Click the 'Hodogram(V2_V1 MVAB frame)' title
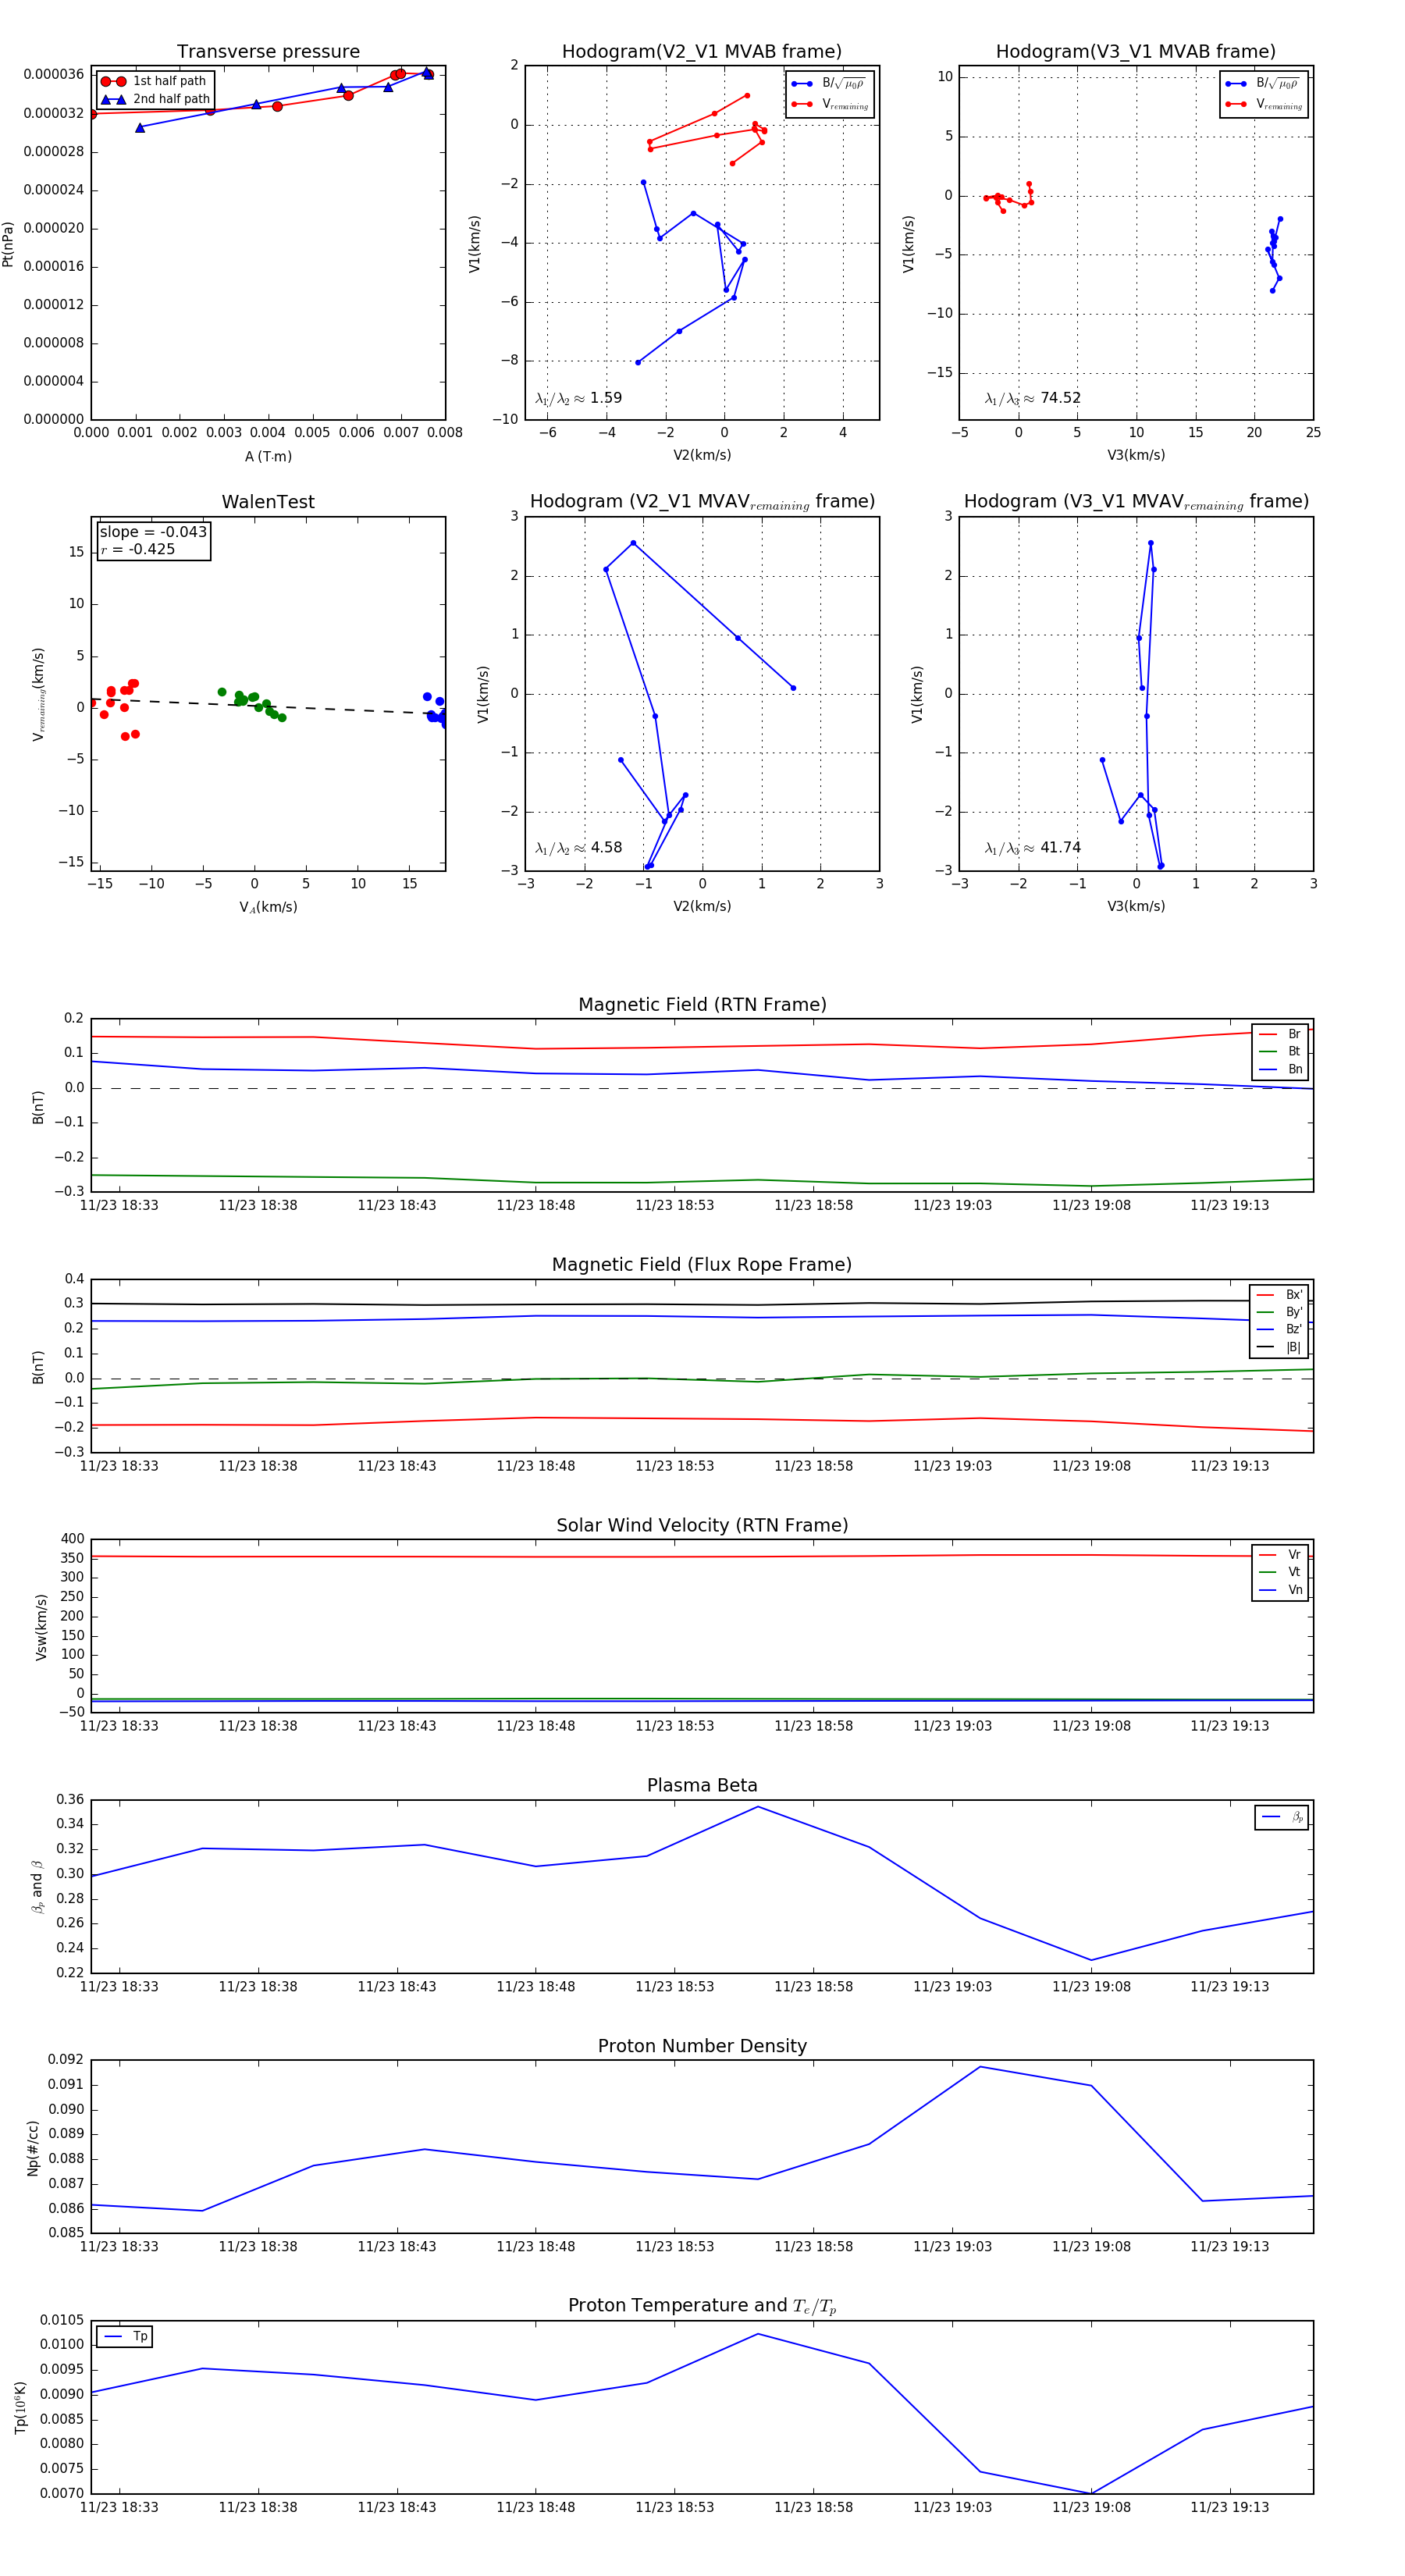This screenshot has height=2576, width=1405. pos(702,51)
